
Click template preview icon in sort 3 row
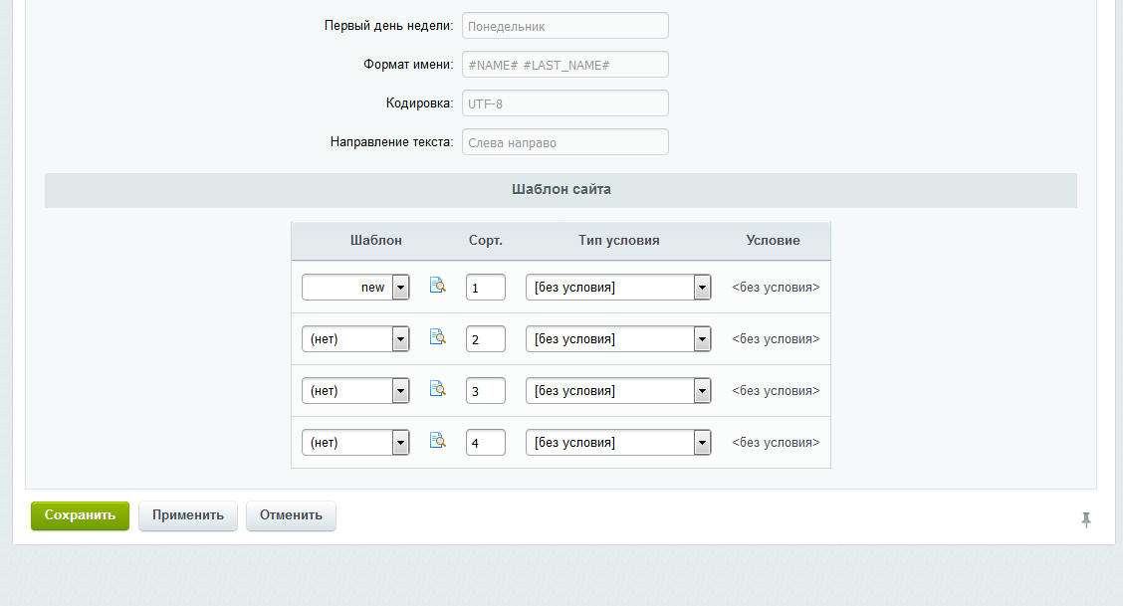click(x=438, y=388)
